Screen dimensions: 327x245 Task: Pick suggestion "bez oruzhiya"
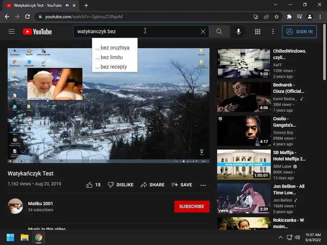[x=115, y=48]
